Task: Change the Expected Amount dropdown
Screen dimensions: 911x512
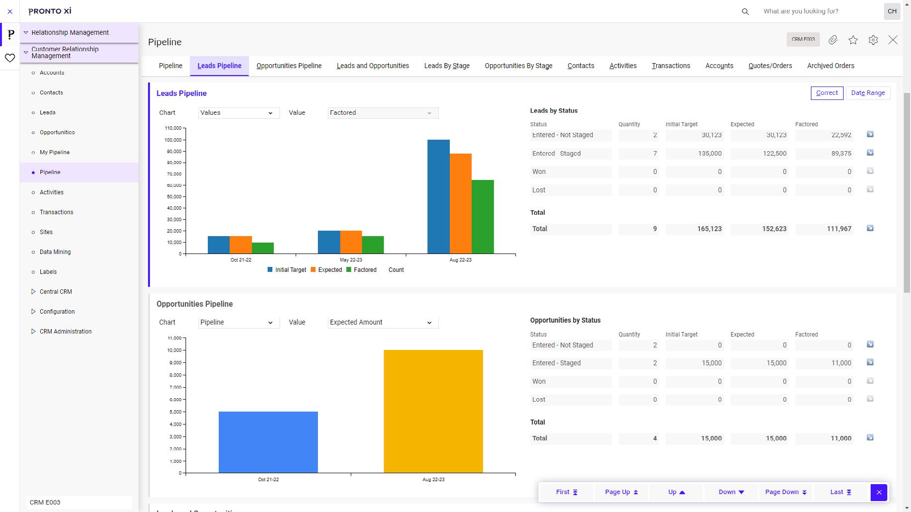Action: point(382,322)
